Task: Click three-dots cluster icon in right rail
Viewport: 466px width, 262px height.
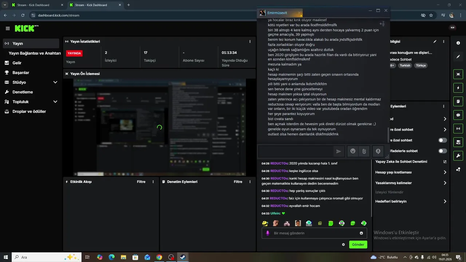Action: pyautogui.click(x=458, y=169)
